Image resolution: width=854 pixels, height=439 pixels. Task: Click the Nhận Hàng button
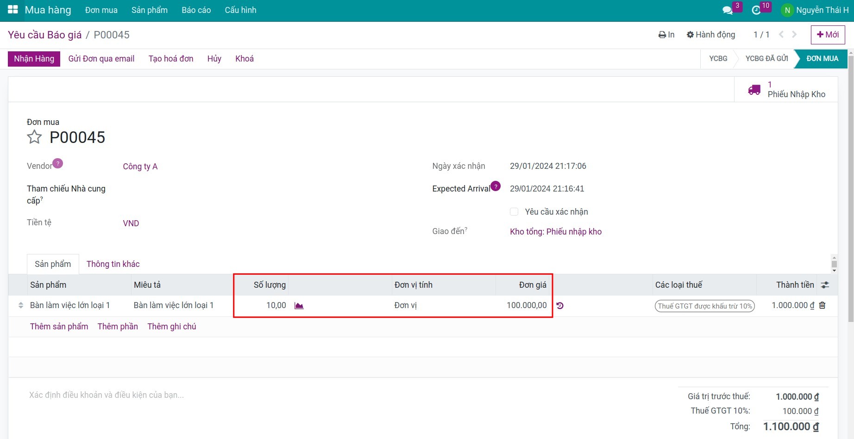pyautogui.click(x=34, y=59)
